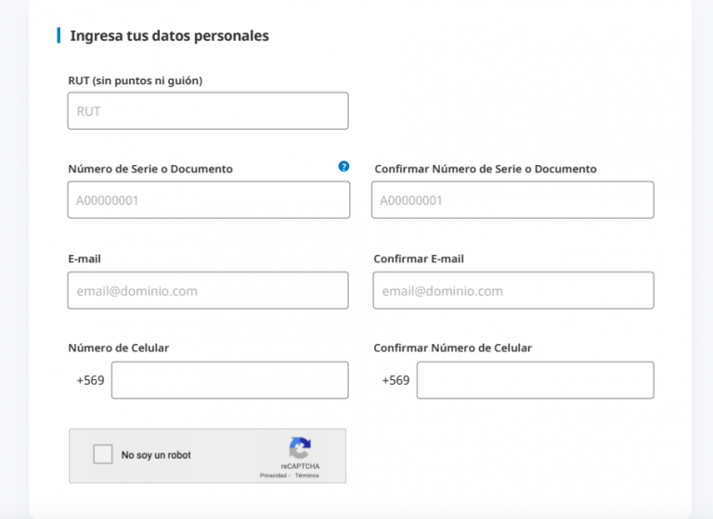The width and height of the screenshot is (713, 519).
Task: Click the 'RUT (sin puntos ni guión)' label
Action: coord(136,81)
